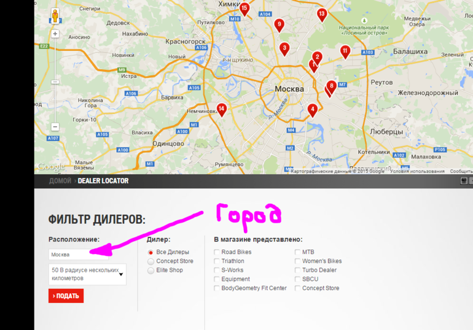Zoom out the map with minus button

(x=55, y=127)
